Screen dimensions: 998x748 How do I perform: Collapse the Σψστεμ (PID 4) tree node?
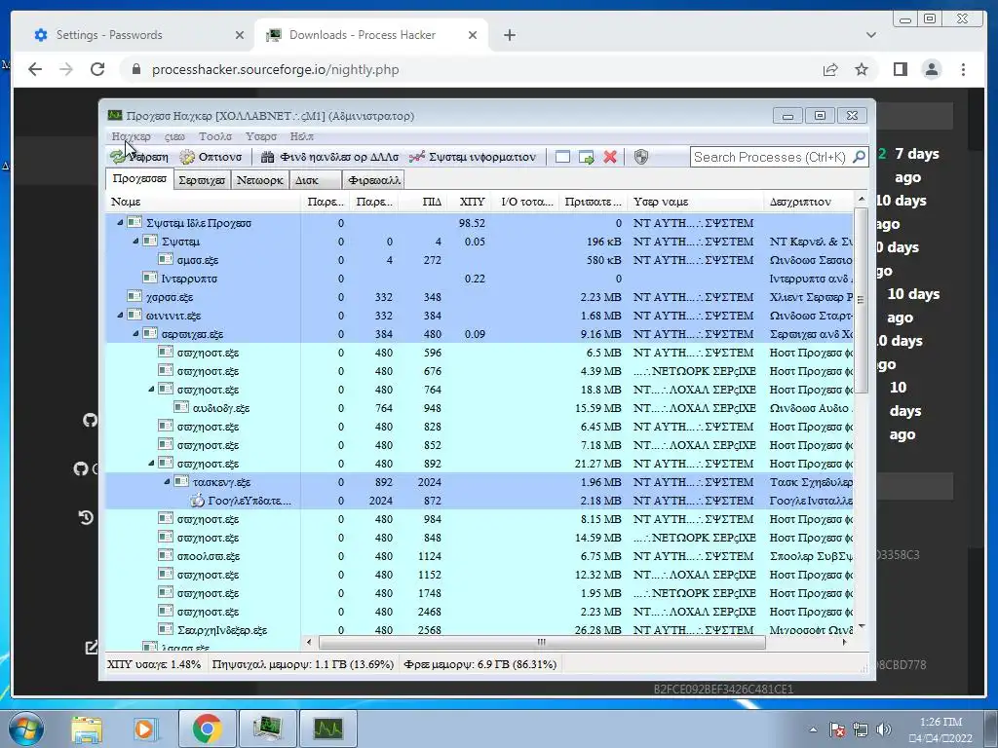pyautogui.click(x=134, y=242)
